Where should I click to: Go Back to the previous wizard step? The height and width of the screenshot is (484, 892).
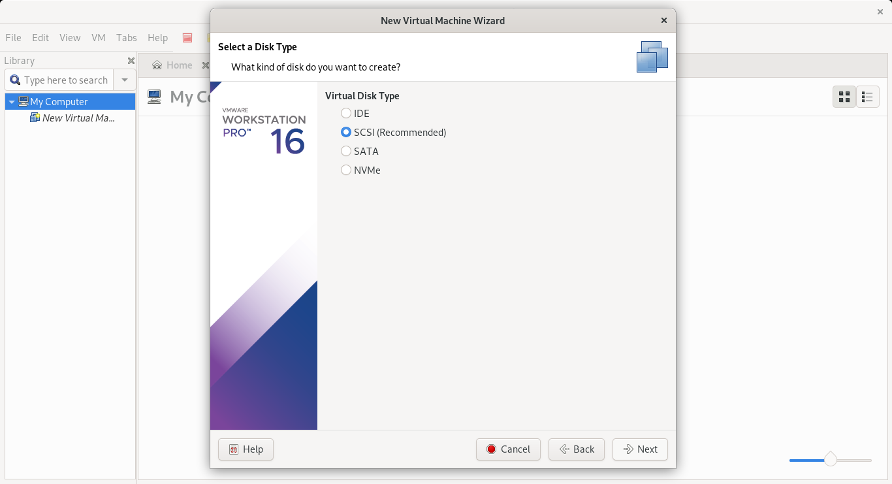(x=577, y=449)
